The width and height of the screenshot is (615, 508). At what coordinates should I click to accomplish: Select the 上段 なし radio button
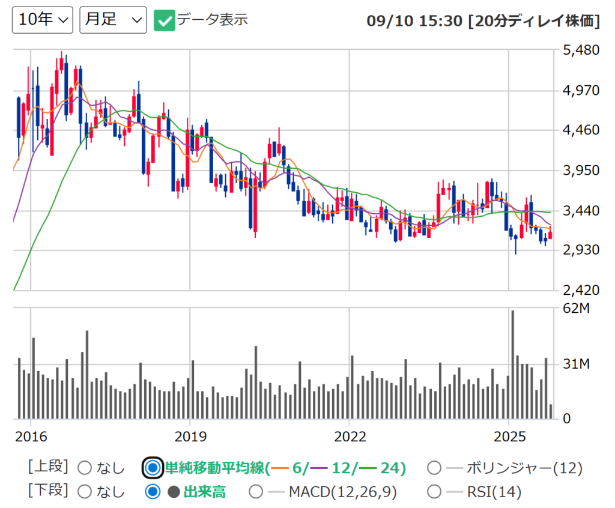click(x=85, y=468)
